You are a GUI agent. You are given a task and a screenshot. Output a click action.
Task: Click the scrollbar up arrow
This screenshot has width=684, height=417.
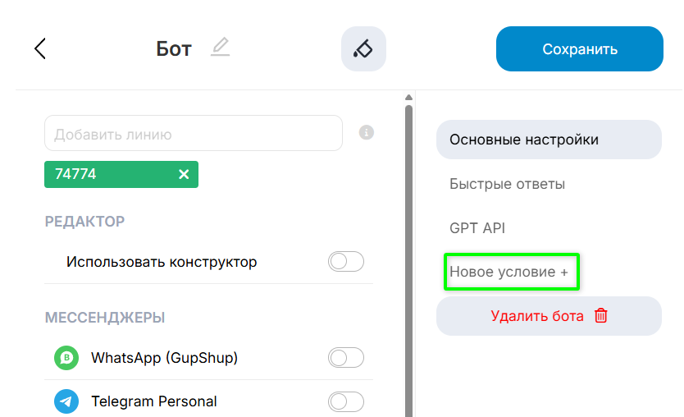coord(408,99)
